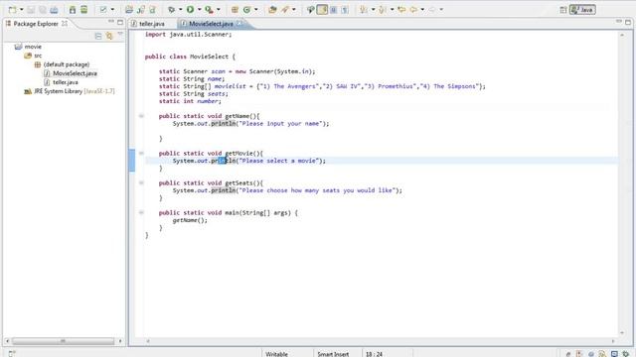Open the New Java Class dropdown arrow
This screenshot has width=636, height=357.
click(x=256, y=9)
